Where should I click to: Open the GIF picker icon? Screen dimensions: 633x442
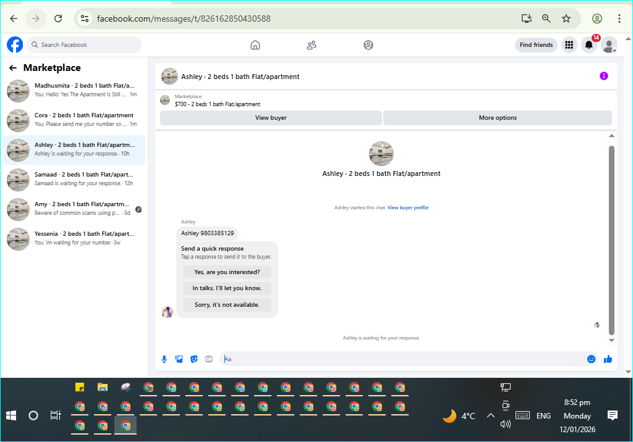click(209, 359)
